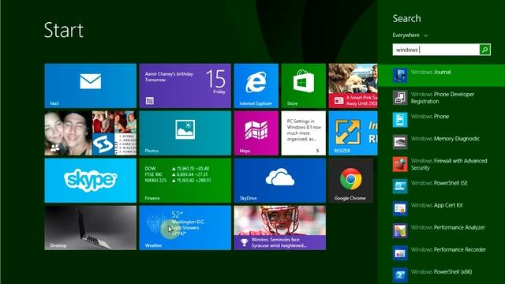Screen dimensions: 505x284
Task: Click the Windows Performance Analyzer icon
Action: (400, 230)
